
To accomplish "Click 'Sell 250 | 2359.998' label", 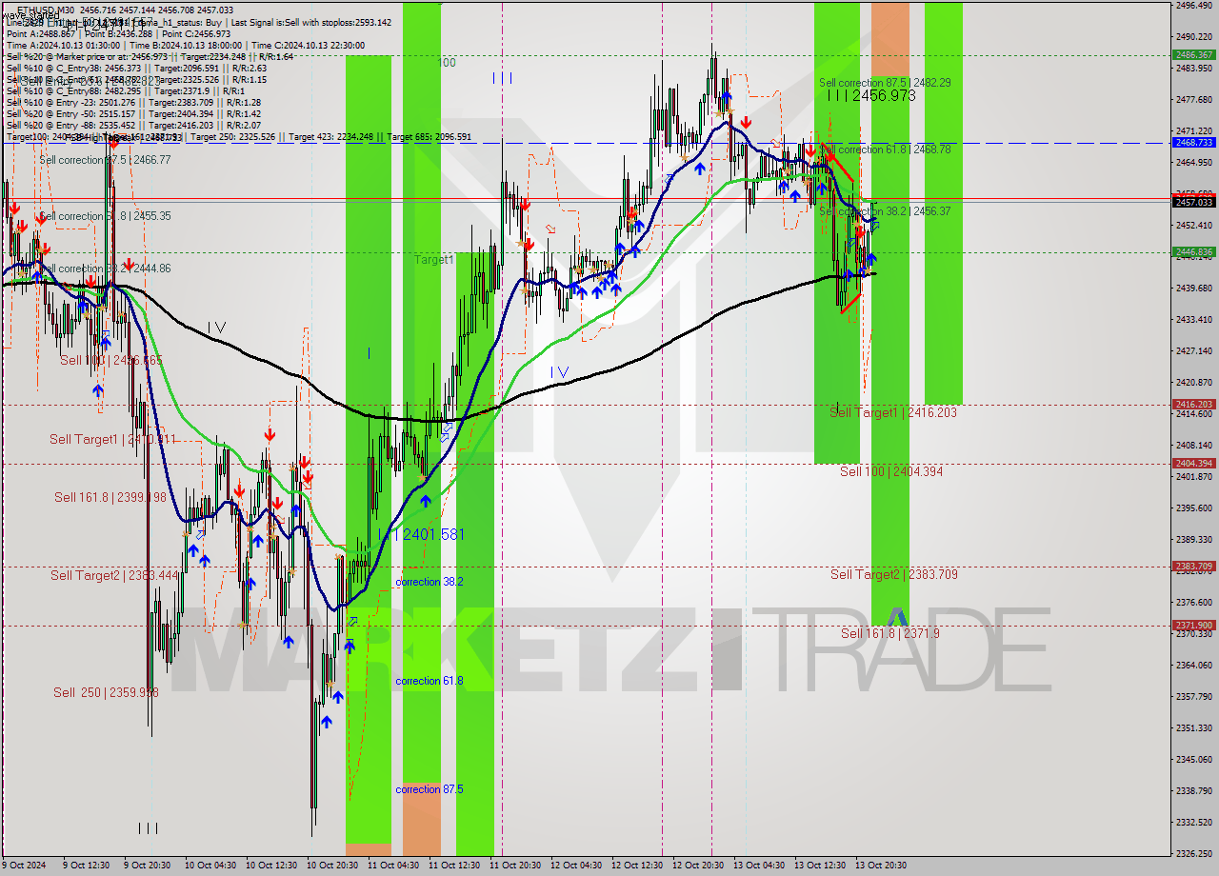I will (x=106, y=692).
